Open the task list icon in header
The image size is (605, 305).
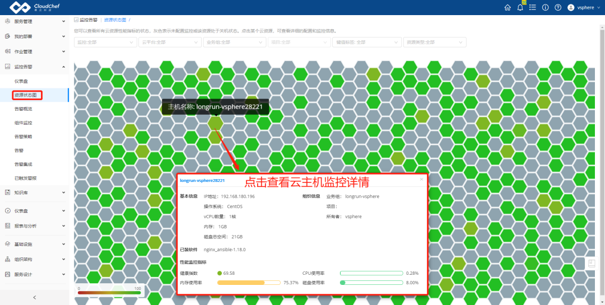click(533, 7)
